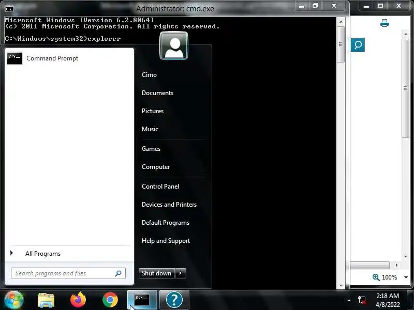Image resolution: width=414 pixels, height=310 pixels.
Task: Launch Google Chrome from the taskbar
Action: tap(110, 300)
